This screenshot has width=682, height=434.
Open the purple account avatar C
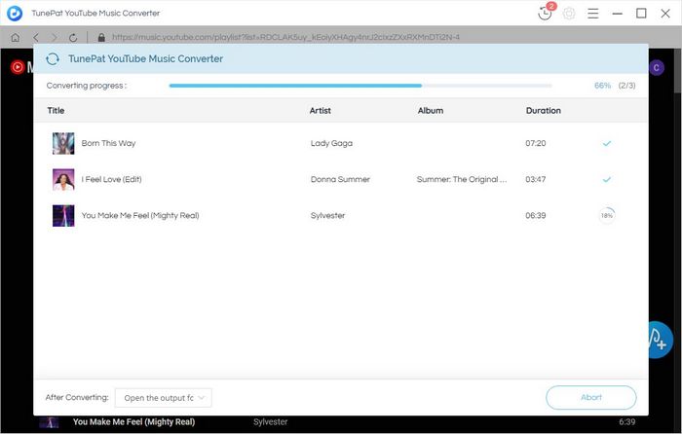coord(657,67)
